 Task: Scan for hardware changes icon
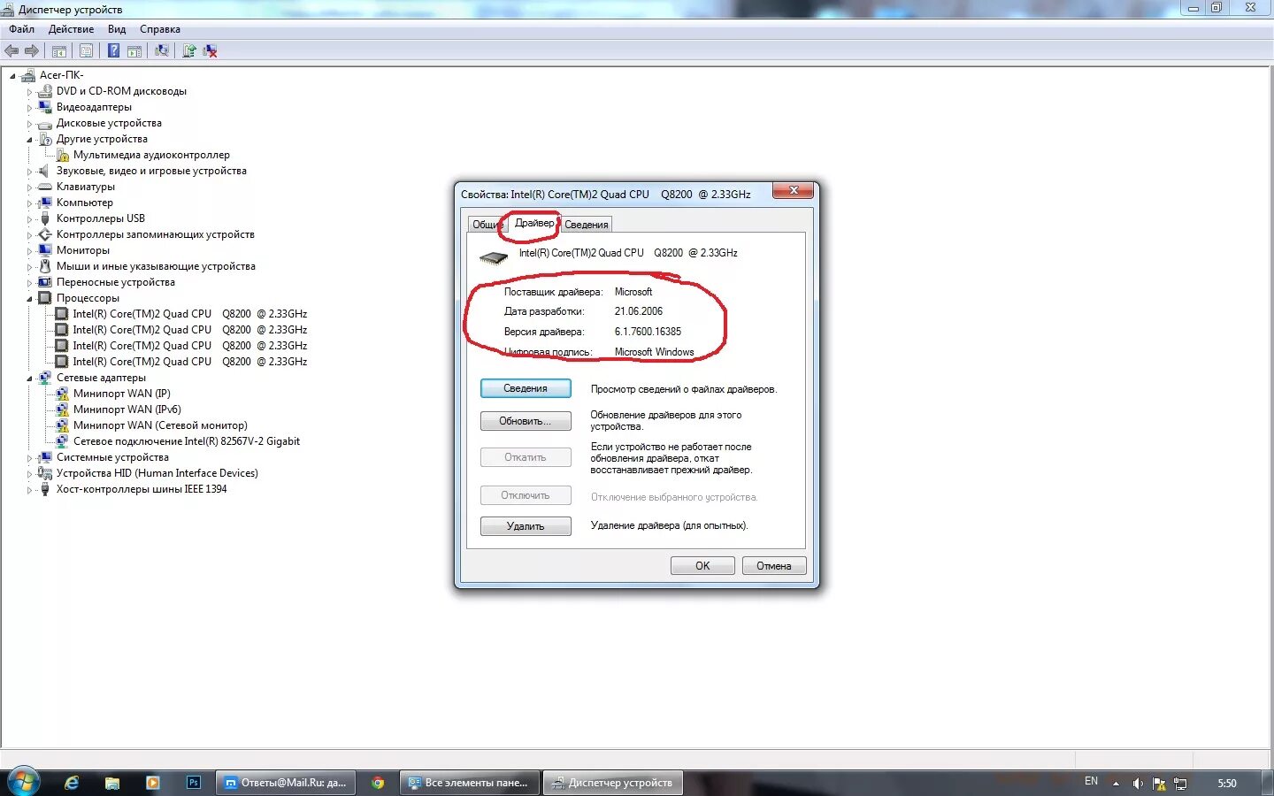tap(162, 51)
